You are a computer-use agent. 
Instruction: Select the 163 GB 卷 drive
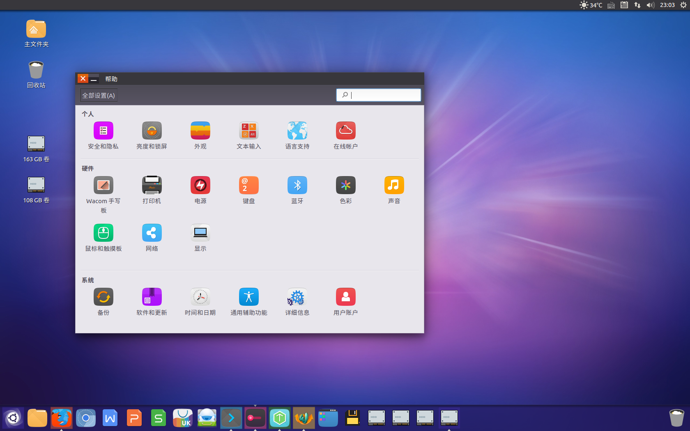pyautogui.click(x=36, y=149)
